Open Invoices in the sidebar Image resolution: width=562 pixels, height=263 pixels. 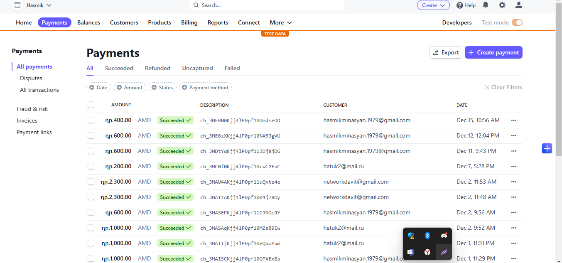pos(27,120)
